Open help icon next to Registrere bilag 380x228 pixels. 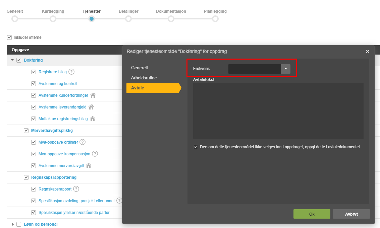[x=71, y=72]
